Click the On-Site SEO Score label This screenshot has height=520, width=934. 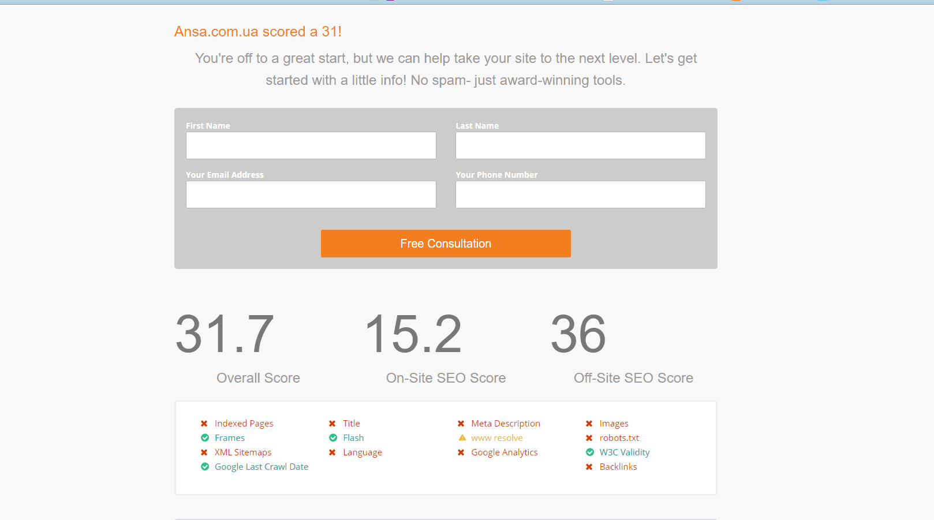446,378
